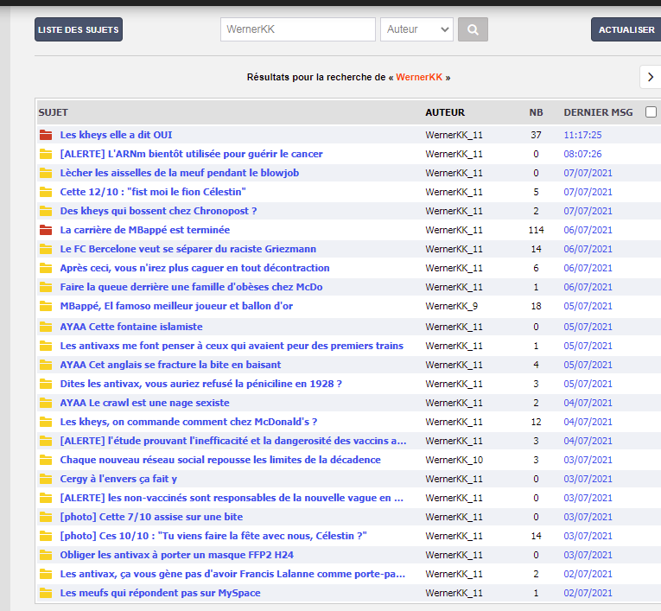The width and height of the screenshot is (661, 611).
Task: Click folder icon of 'FC Bercelone' Griezmann topic
Action: click(x=46, y=249)
